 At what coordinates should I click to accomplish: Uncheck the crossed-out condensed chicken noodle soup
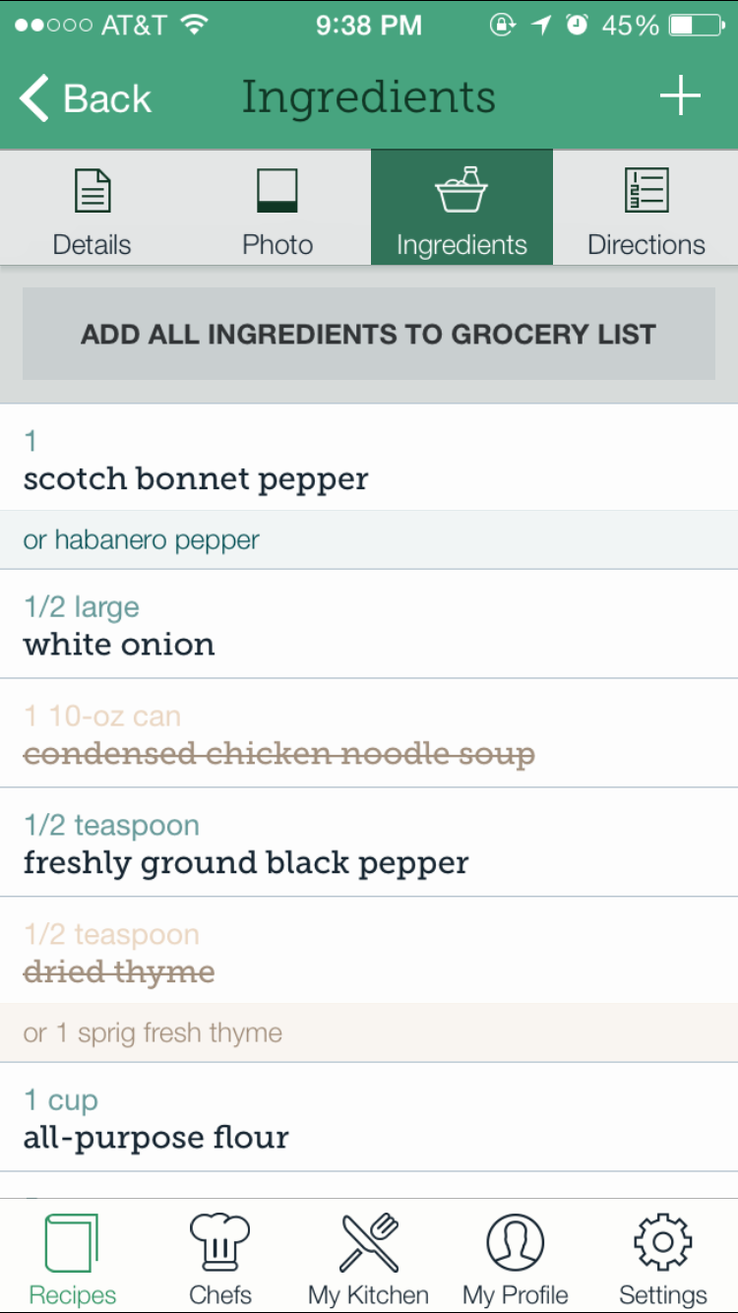click(x=369, y=733)
